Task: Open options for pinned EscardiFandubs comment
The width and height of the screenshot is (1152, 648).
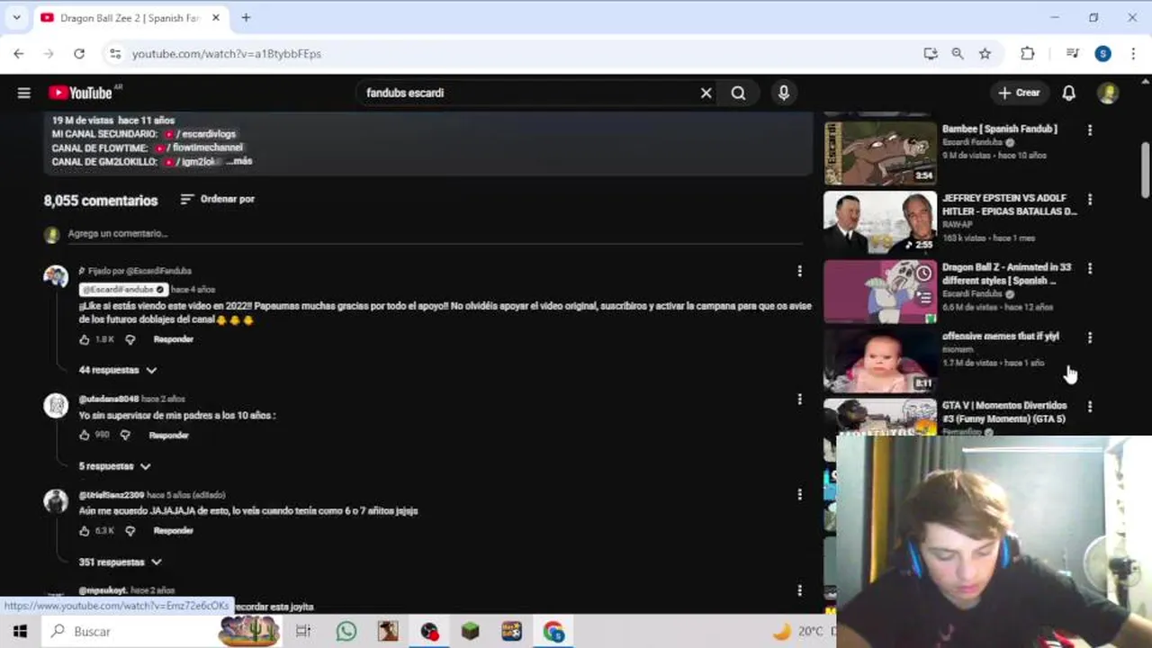Action: tap(799, 271)
